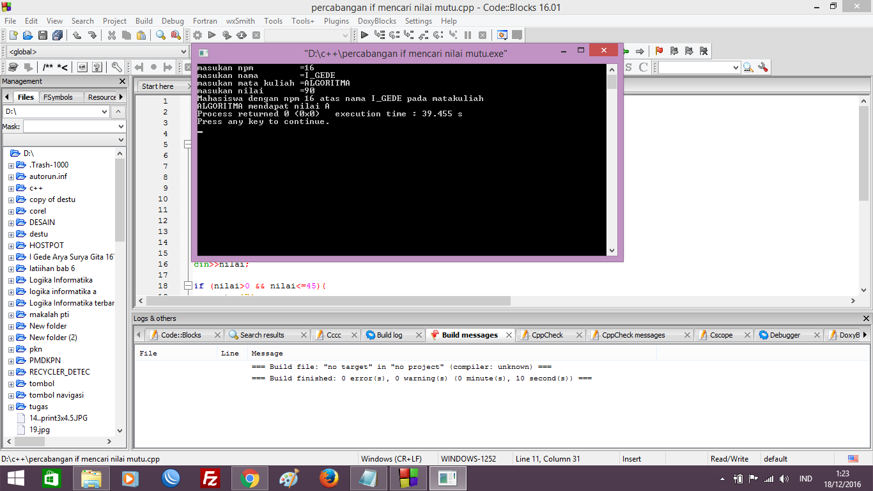Screen dimensions: 873x491
Task: Click the Doxygen line comment *< icon
Action: (63, 67)
